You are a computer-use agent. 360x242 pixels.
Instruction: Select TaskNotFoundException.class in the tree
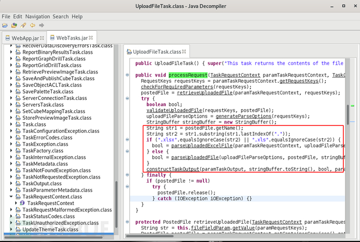[56, 170]
